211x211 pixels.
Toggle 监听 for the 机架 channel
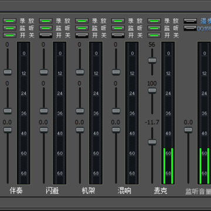pos(82,28)
